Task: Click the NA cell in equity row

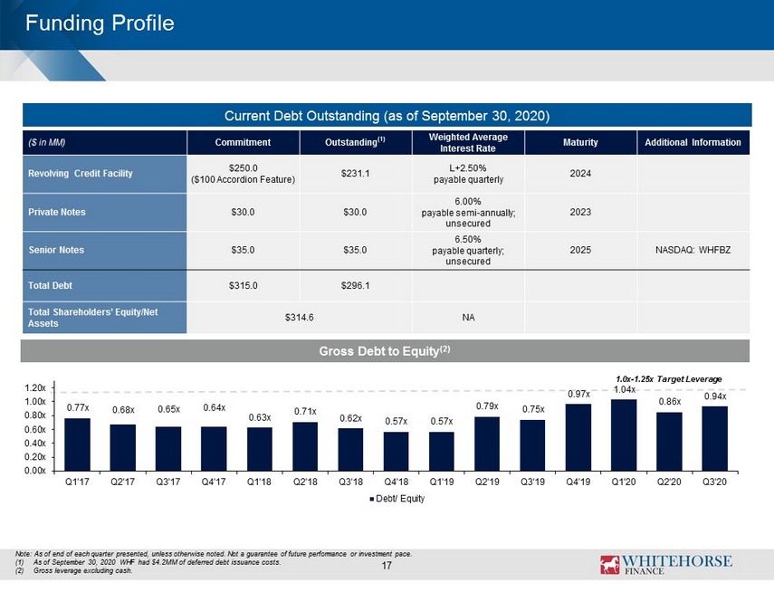Action: pyautogui.click(x=468, y=318)
